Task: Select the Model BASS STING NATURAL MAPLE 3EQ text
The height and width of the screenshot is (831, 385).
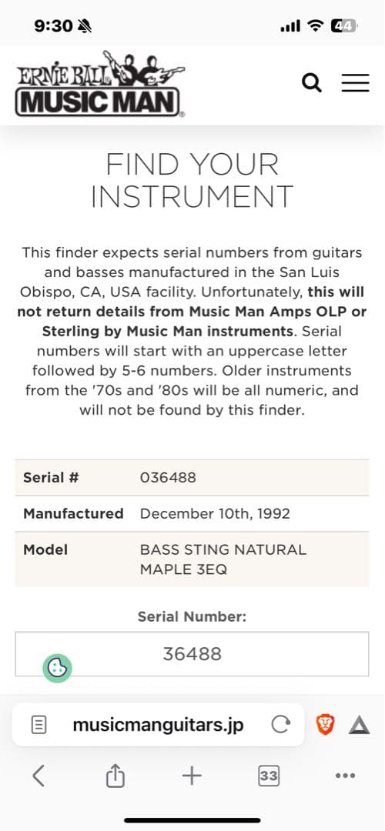Action: coord(223,559)
